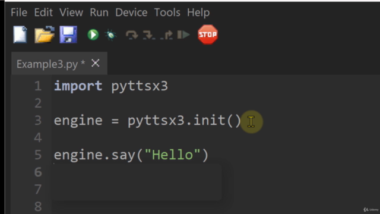Click the Step into debugger icon
380x214 pixels.
click(x=149, y=35)
